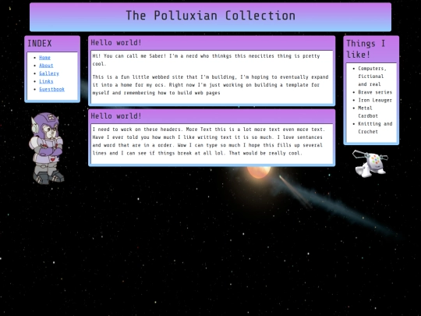The height and width of the screenshot is (316, 421).
Task: Open the Home link in the index
Action: point(44,58)
